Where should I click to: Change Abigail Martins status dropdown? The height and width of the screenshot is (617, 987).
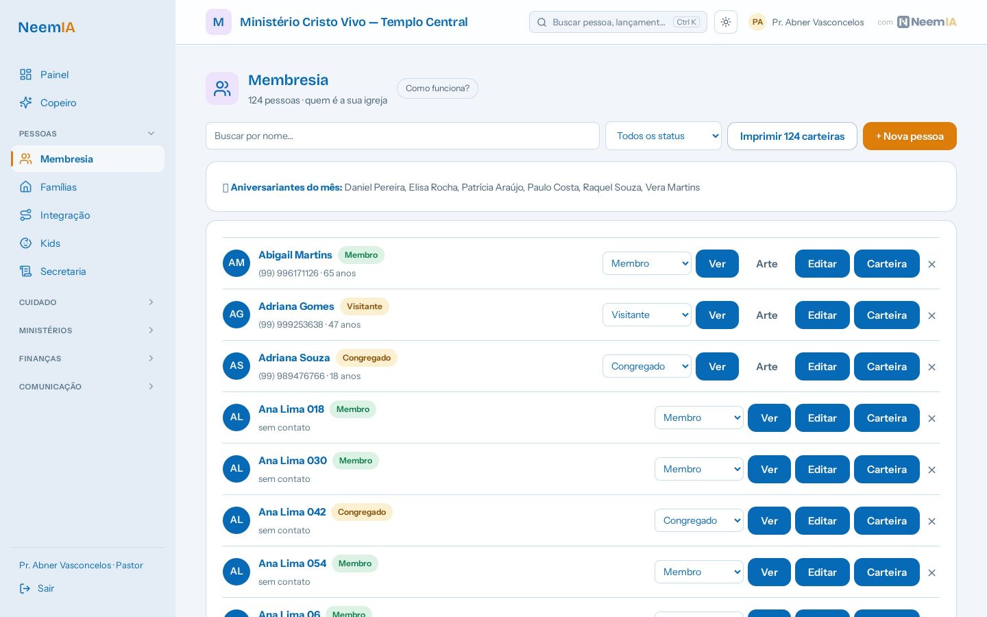[647, 263]
